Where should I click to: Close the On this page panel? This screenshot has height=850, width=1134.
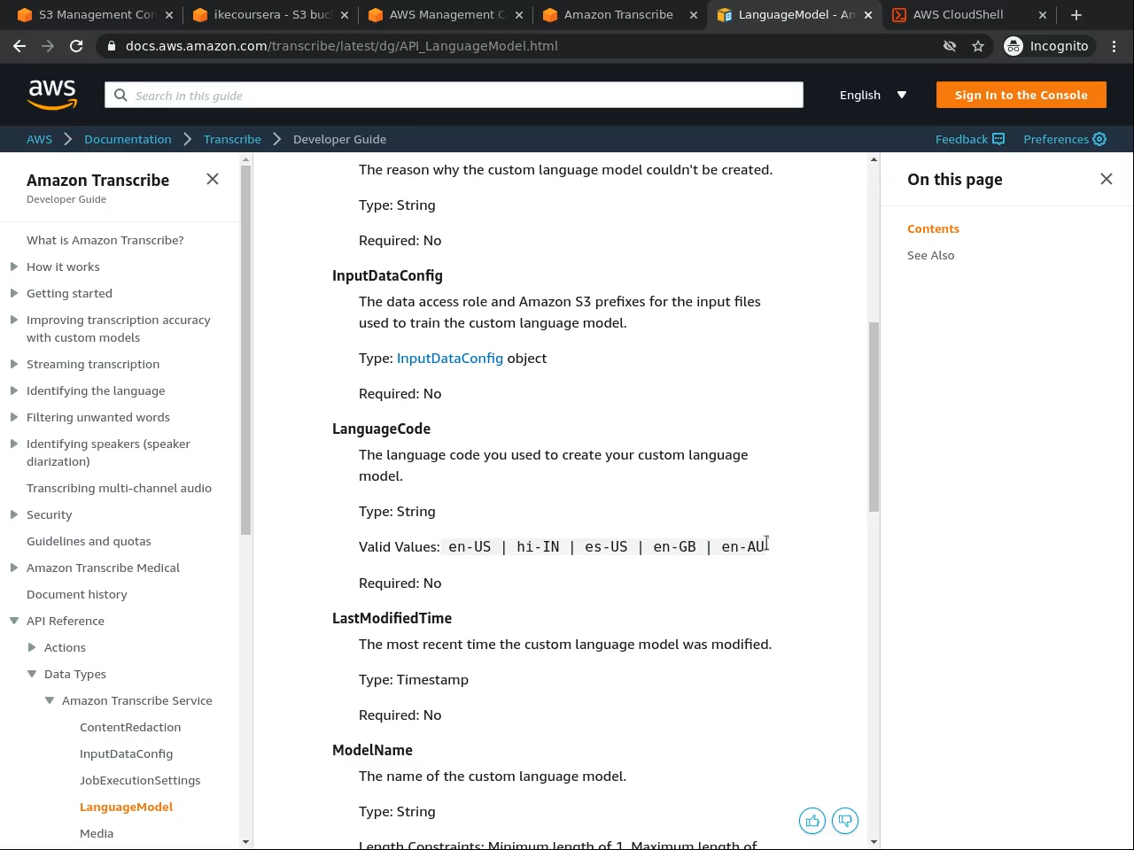point(1107,179)
